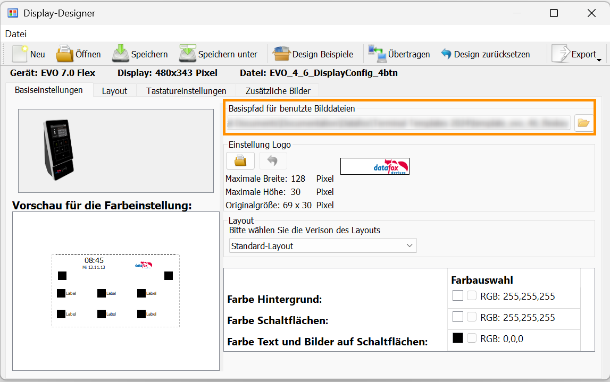Image resolution: width=610 pixels, height=382 pixels.
Task: Open the Design Beispiele examples
Action: click(281, 54)
